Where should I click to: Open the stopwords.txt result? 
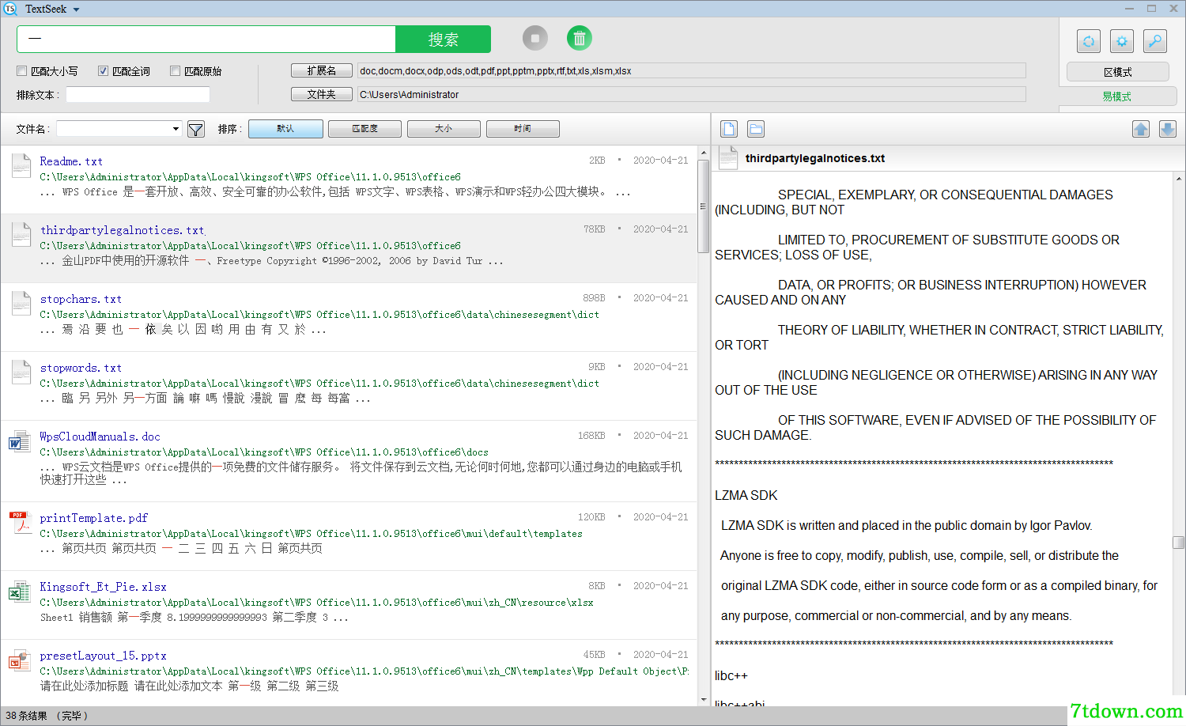[81, 368]
